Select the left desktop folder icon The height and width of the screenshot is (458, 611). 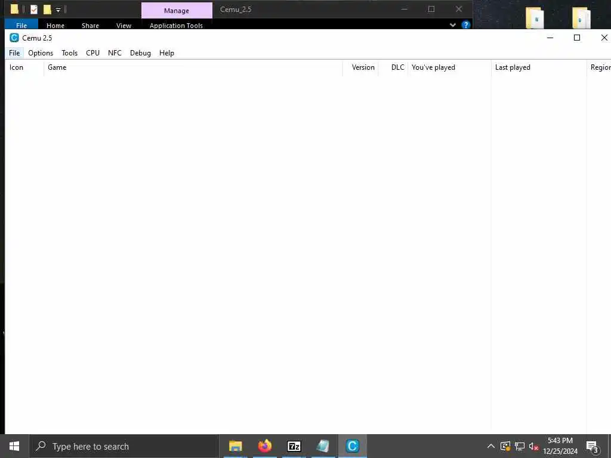534,18
